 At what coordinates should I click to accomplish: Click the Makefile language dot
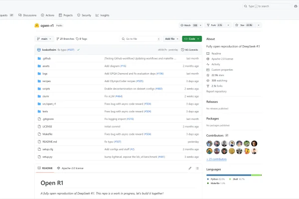(x=208, y=183)
